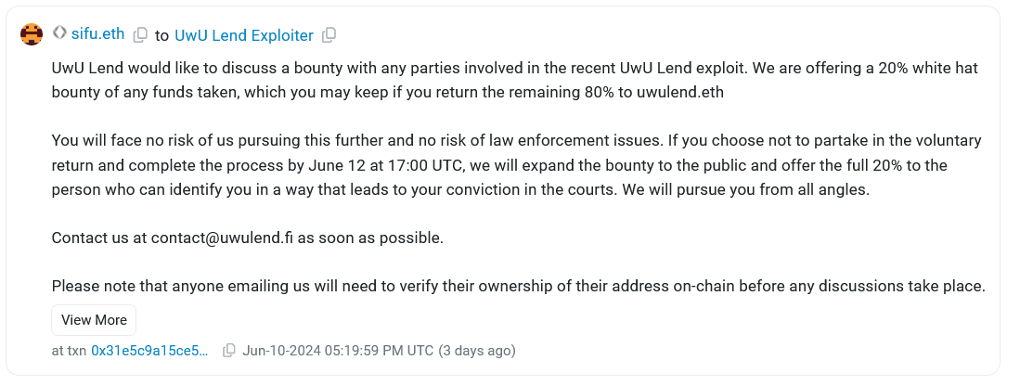Copy the transaction hash 0x31e5c9a15ce5

click(228, 351)
